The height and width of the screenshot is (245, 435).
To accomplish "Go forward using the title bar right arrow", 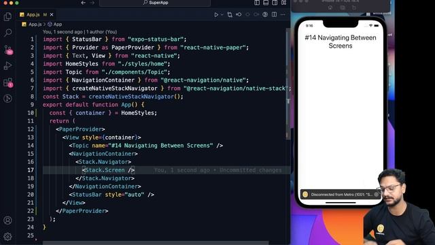I will [x=92, y=3].
